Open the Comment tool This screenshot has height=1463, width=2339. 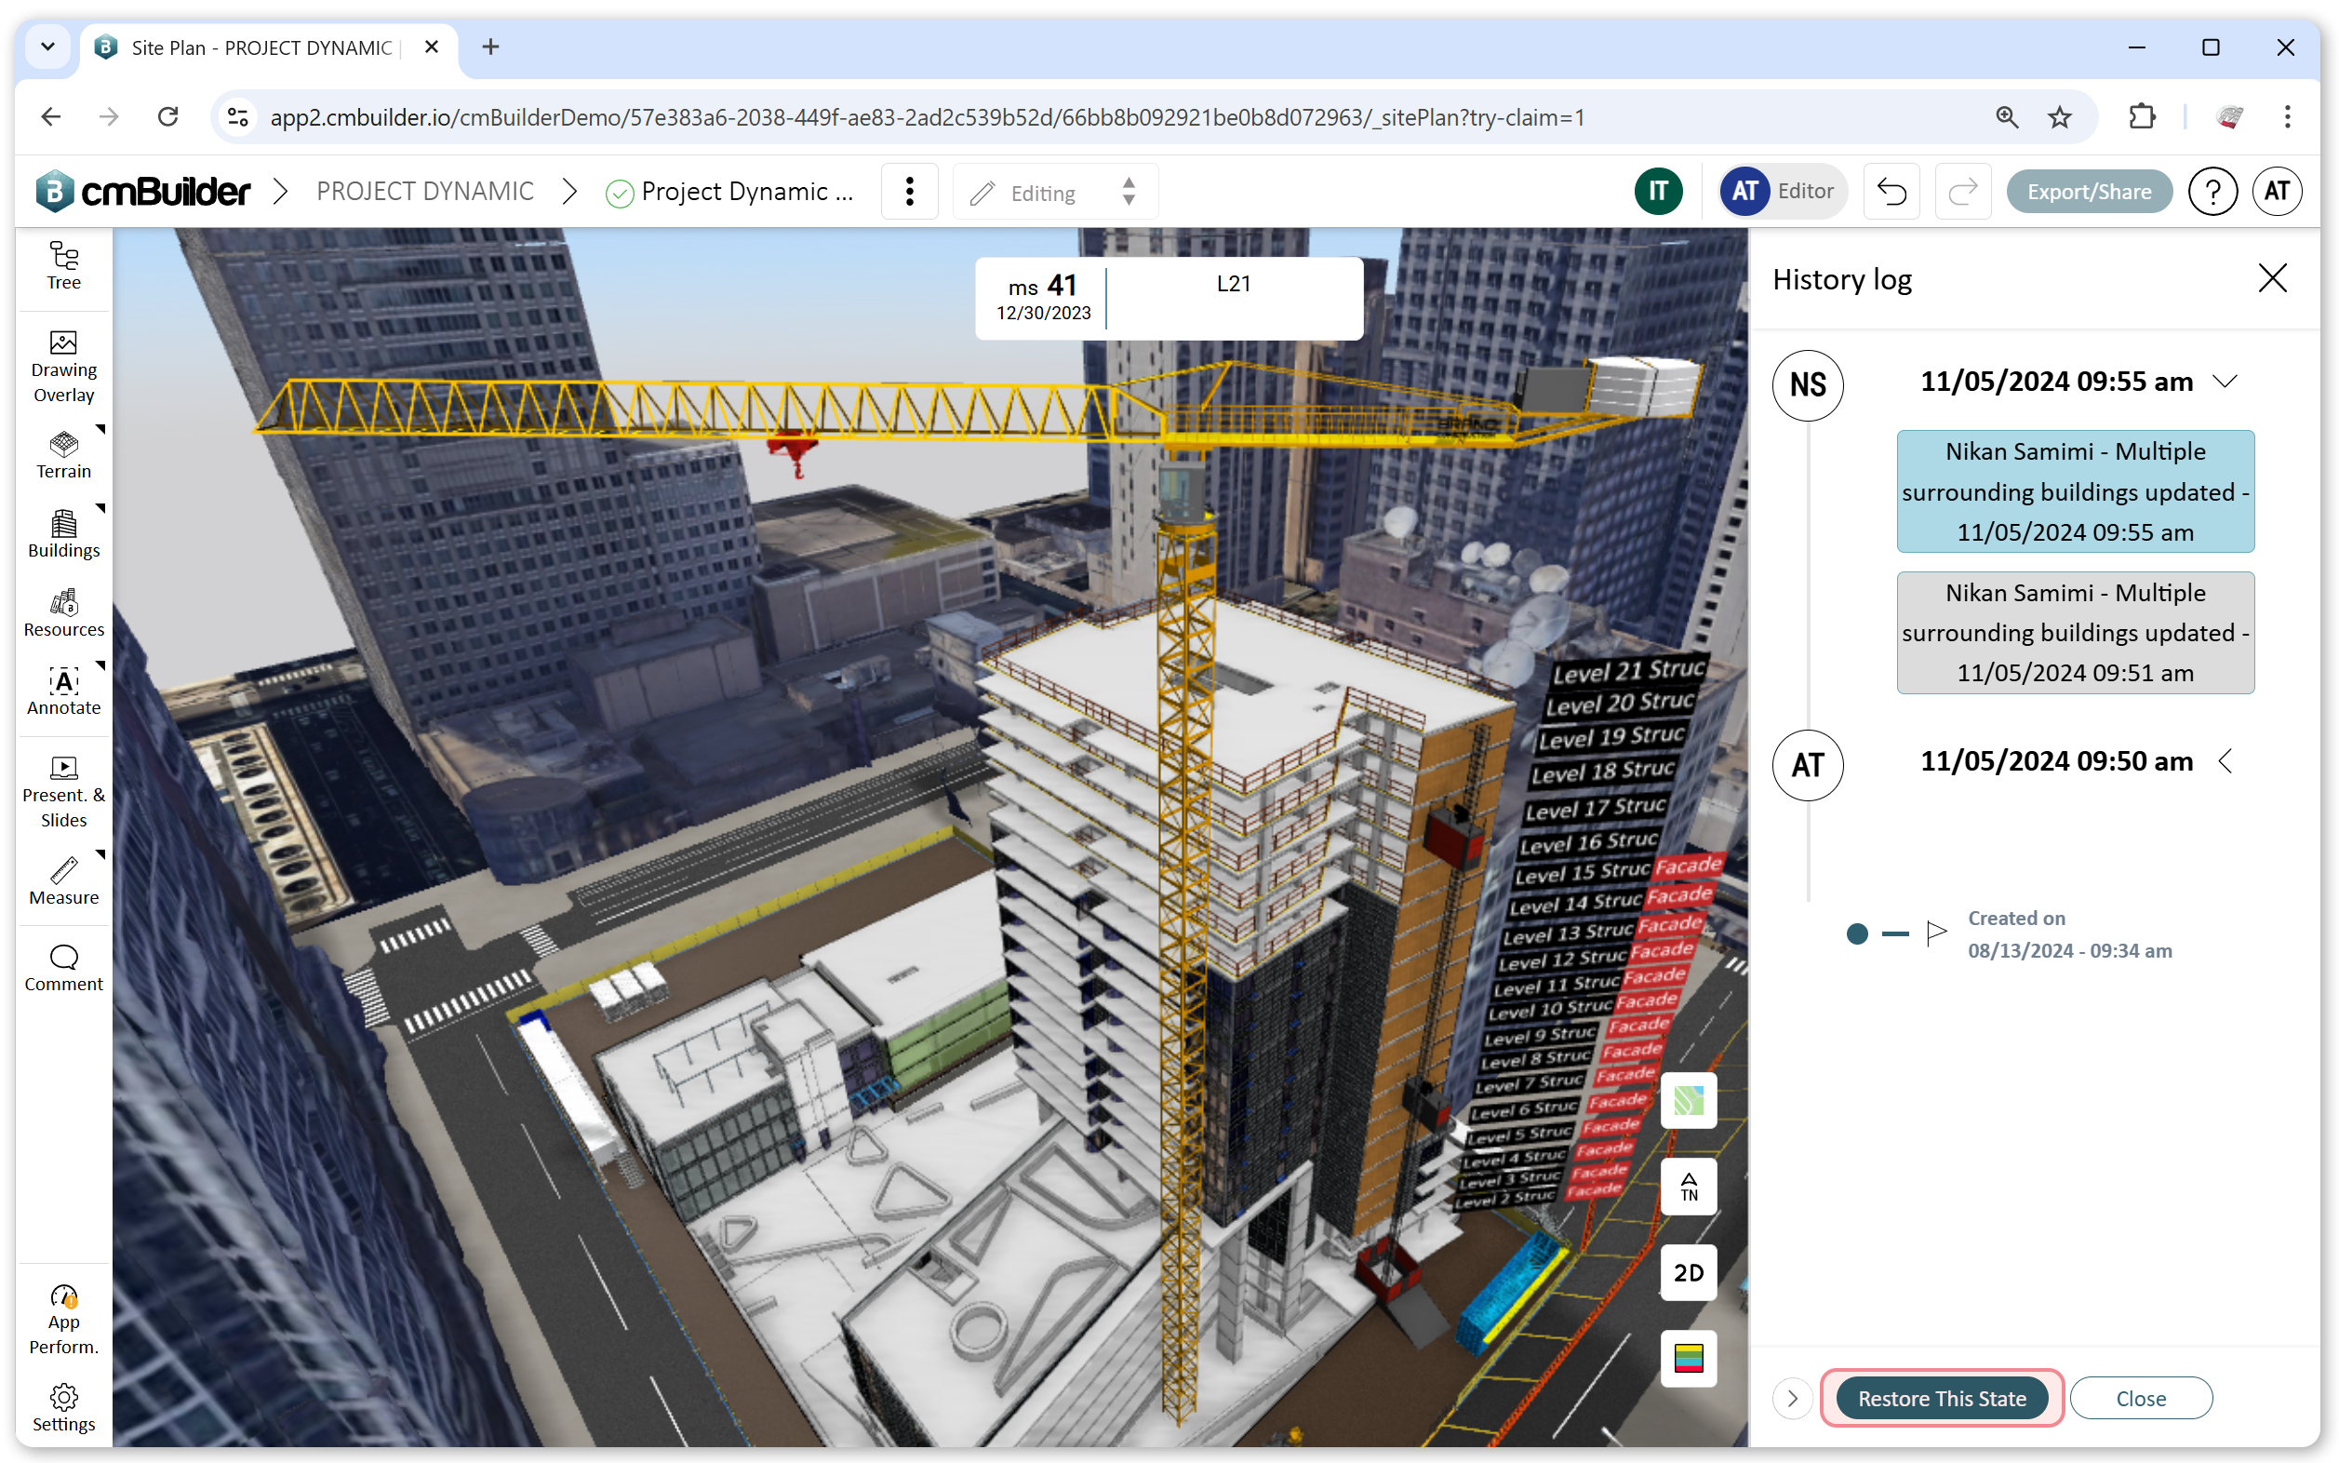coord(64,968)
